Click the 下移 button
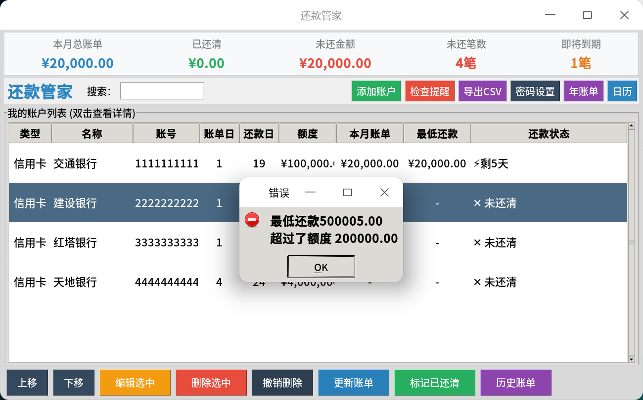The width and height of the screenshot is (643, 400). point(74,383)
